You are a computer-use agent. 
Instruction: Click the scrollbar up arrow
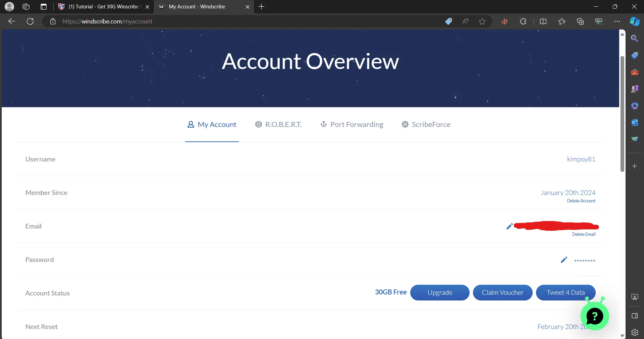click(x=622, y=34)
